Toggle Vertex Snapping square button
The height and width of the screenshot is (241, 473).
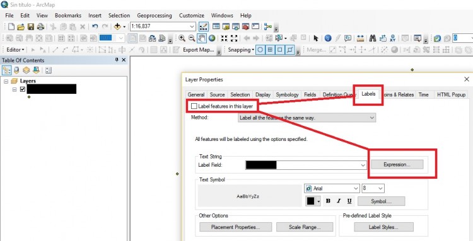279,50
